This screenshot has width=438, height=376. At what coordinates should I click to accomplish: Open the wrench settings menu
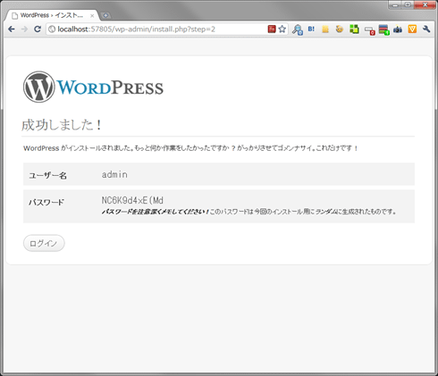[426, 29]
